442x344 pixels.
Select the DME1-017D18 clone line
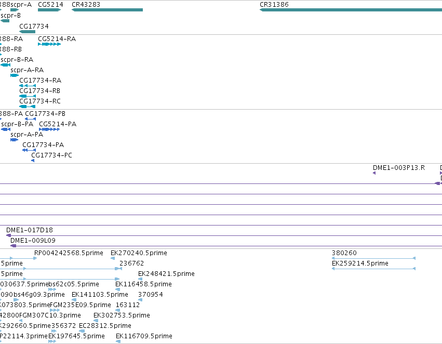point(224,235)
